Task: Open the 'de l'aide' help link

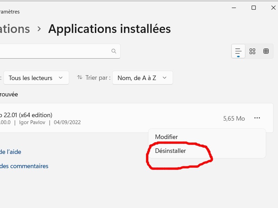Action: (10, 152)
